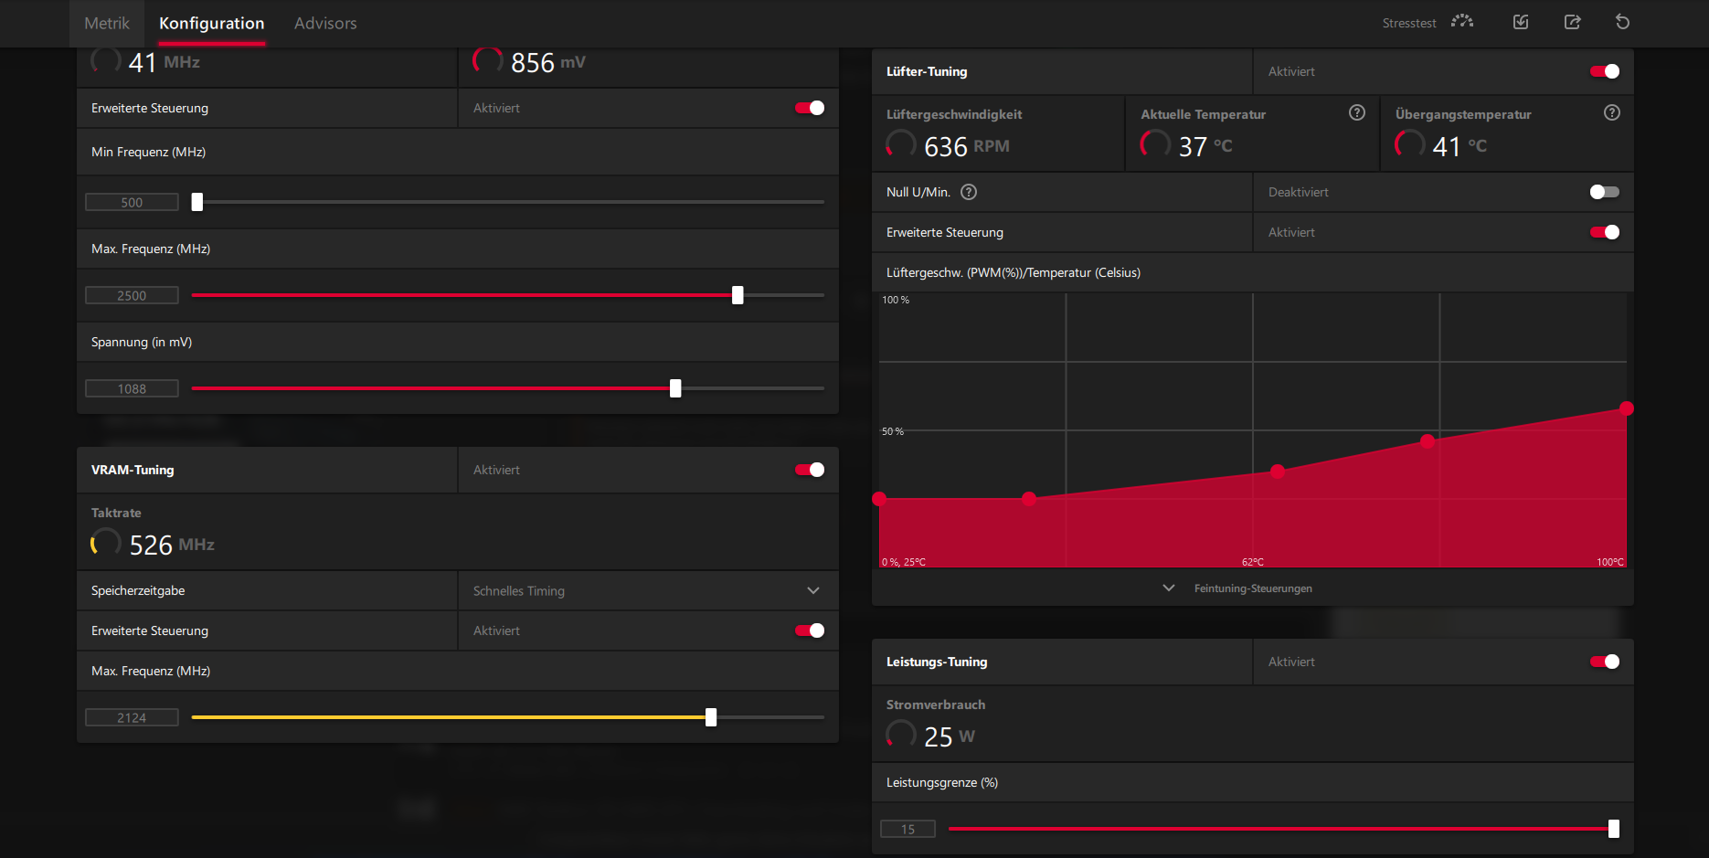Viewport: 1709px width, 858px height.
Task: Click the Max. Frequenz field showing 2500
Action: point(132,295)
